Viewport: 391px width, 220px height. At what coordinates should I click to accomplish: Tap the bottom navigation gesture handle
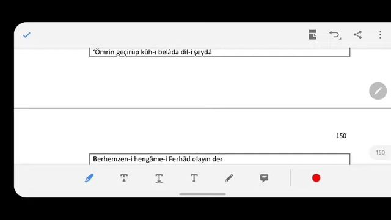click(202, 194)
